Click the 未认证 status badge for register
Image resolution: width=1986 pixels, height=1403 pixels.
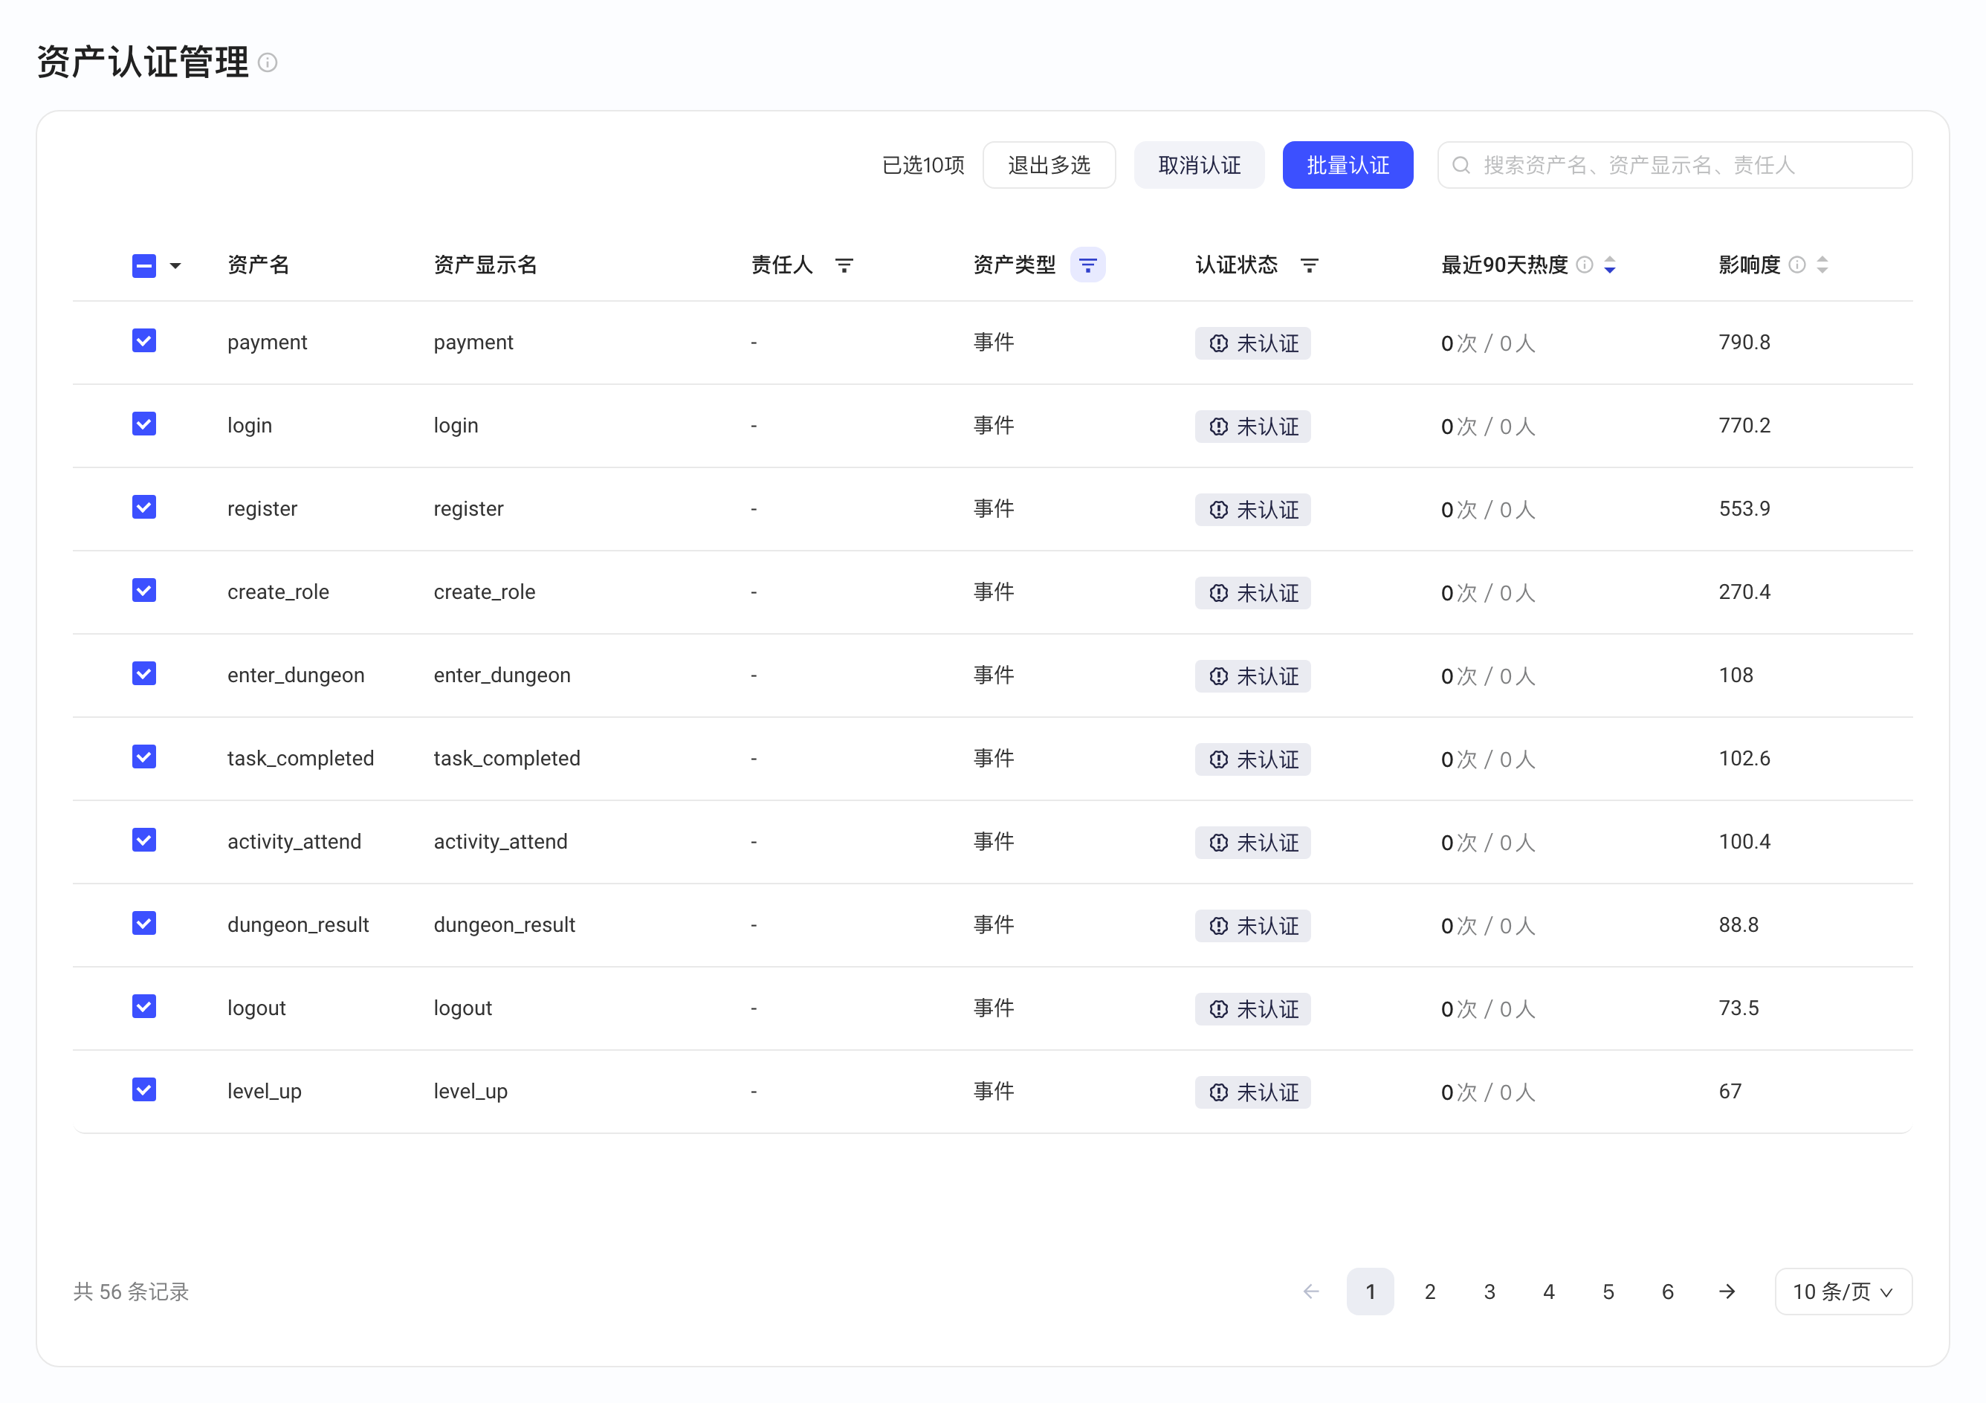click(x=1252, y=510)
